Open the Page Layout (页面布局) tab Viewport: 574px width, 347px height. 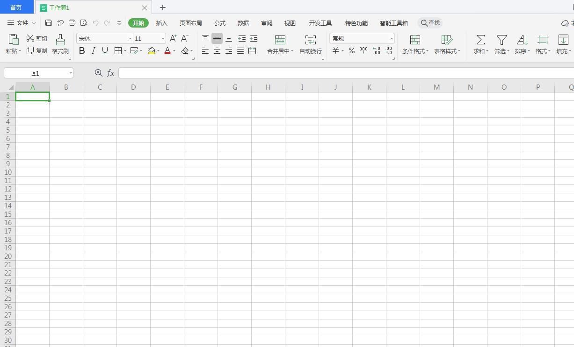(191, 23)
